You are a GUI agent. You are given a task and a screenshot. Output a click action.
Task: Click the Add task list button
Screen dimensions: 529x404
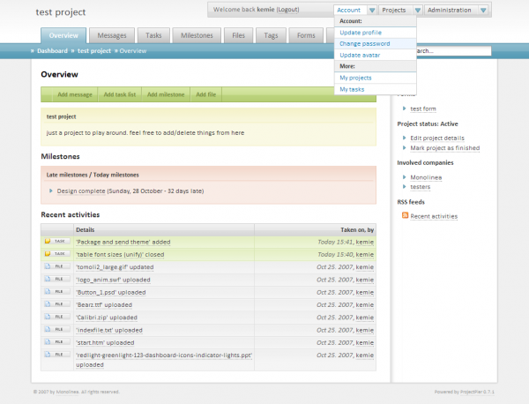click(x=120, y=94)
